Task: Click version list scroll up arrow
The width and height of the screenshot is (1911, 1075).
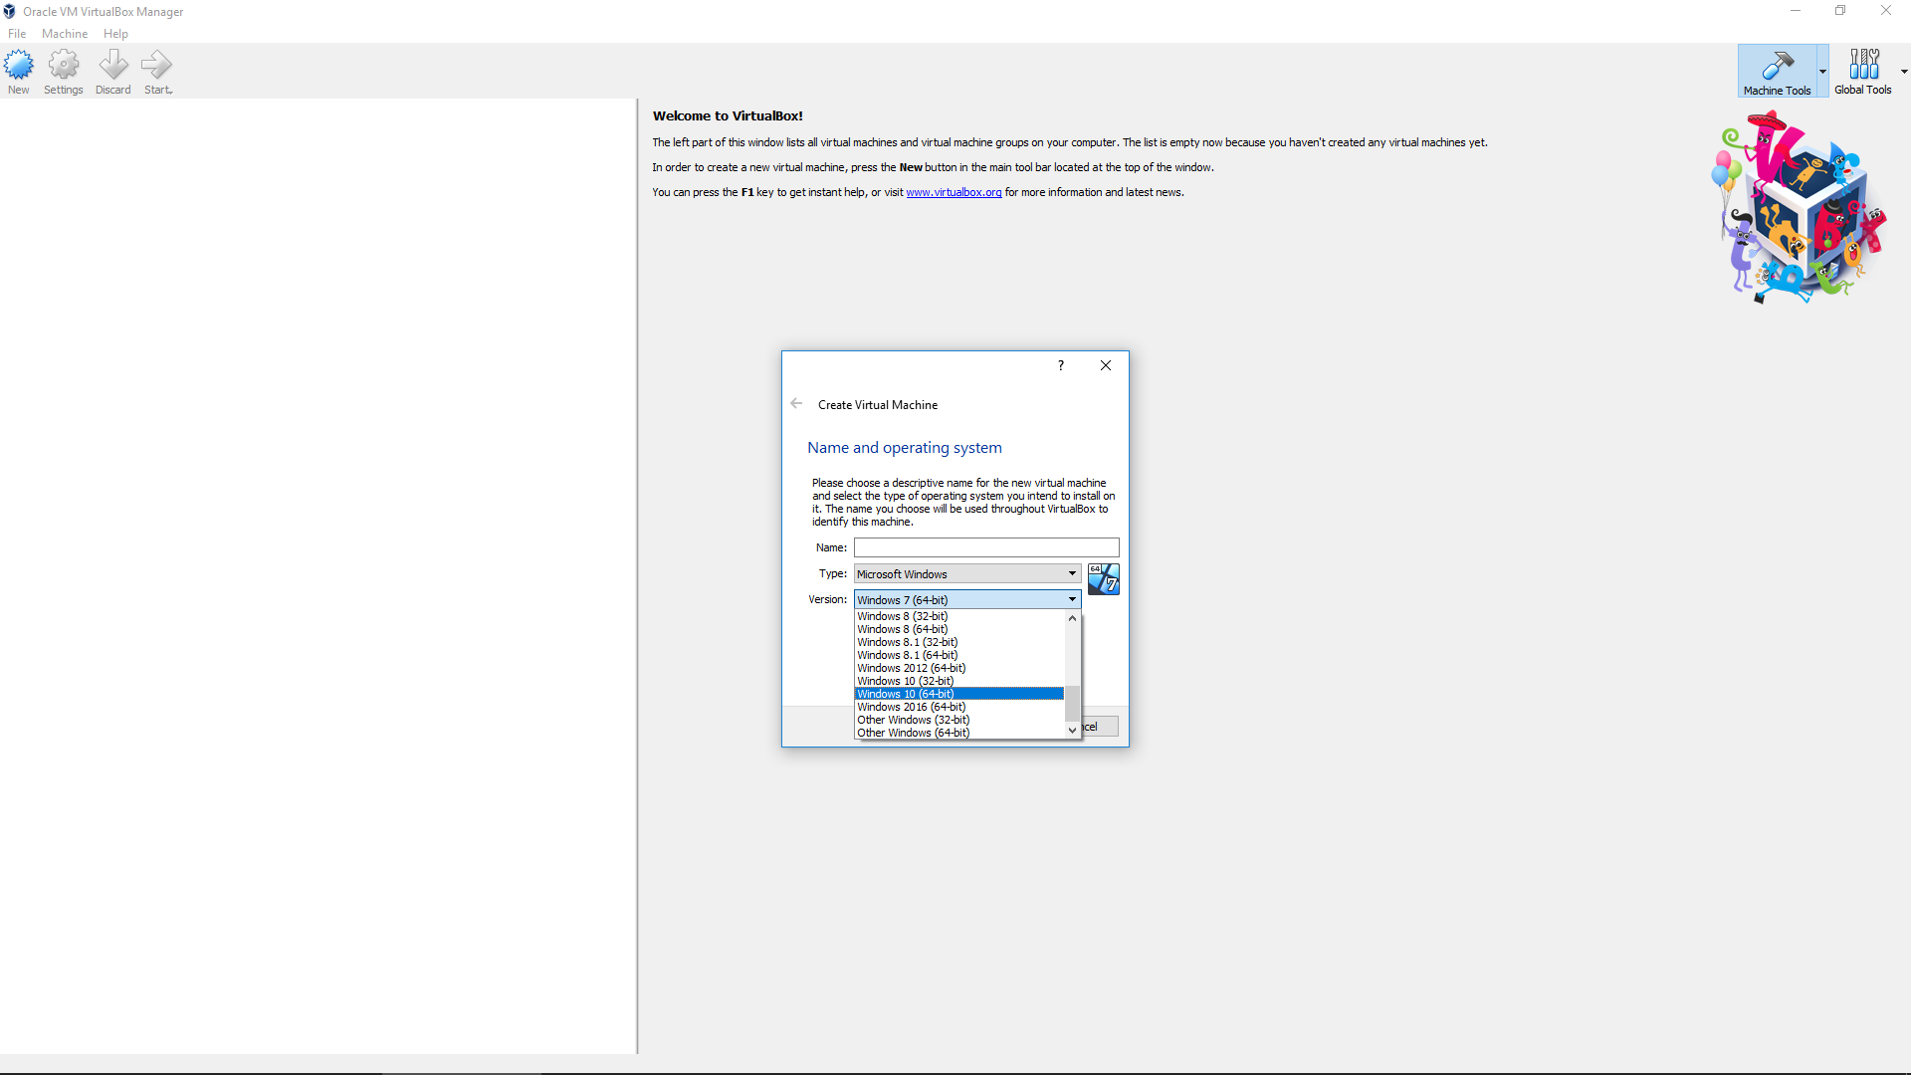Action: coord(1072,618)
